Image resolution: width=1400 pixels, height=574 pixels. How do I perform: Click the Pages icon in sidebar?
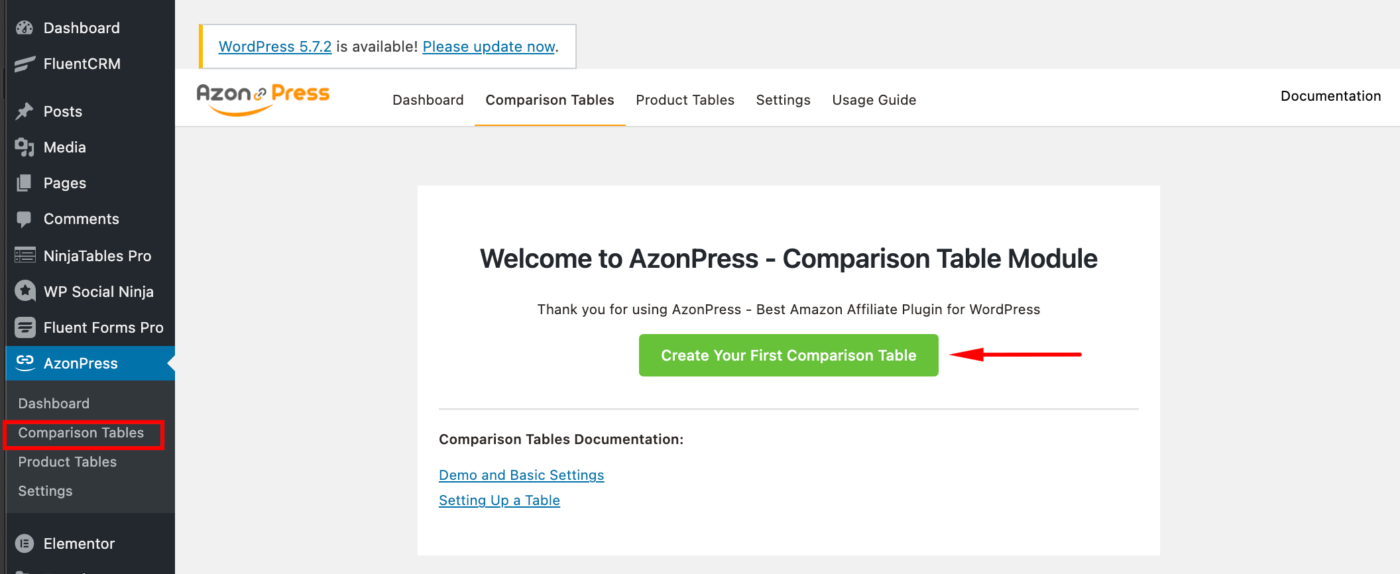pos(25,183)
